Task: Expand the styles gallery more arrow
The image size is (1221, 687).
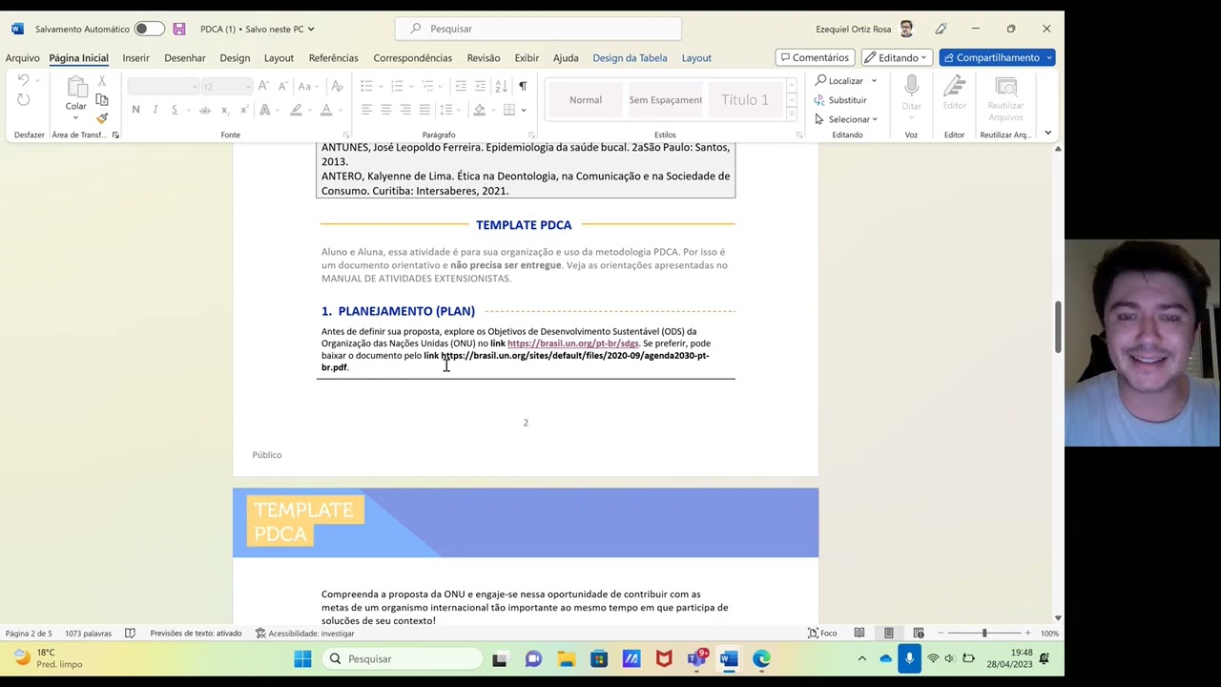Action: click(791, 114)
